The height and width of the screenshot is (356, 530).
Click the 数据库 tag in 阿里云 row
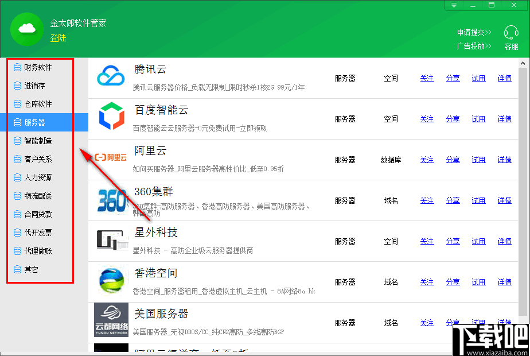(391, 160)
